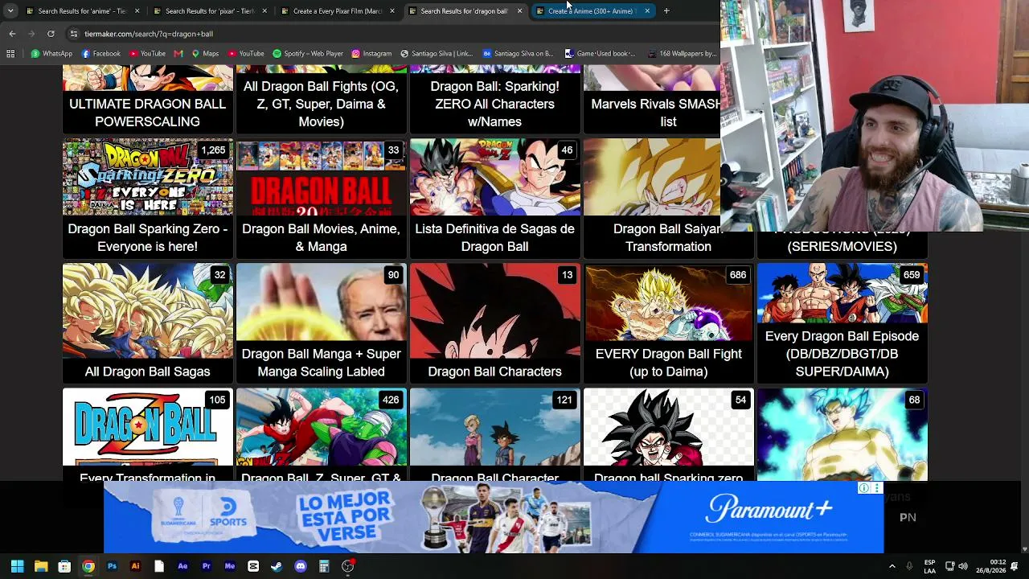Open the tab search dropdown in Chrome
Viewport: 1029px width, 579px height.
click(x=10, y=11)
